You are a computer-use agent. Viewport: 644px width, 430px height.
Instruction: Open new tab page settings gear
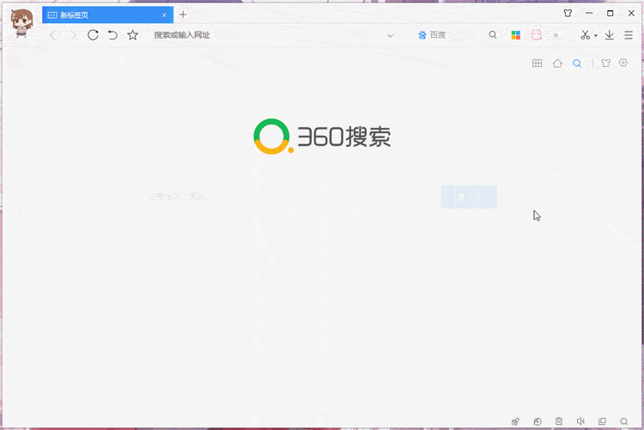[623, 63]
